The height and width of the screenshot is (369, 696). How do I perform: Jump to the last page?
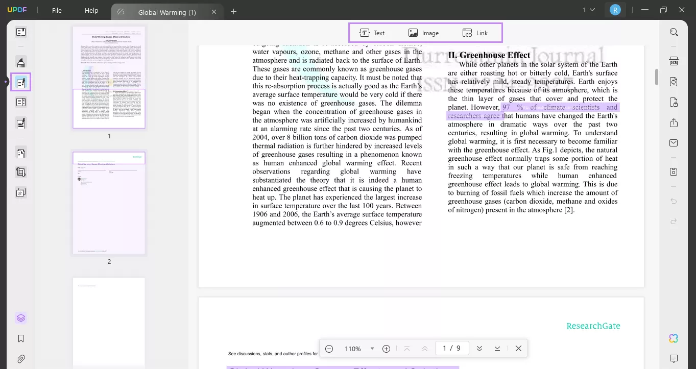(497, 349)
